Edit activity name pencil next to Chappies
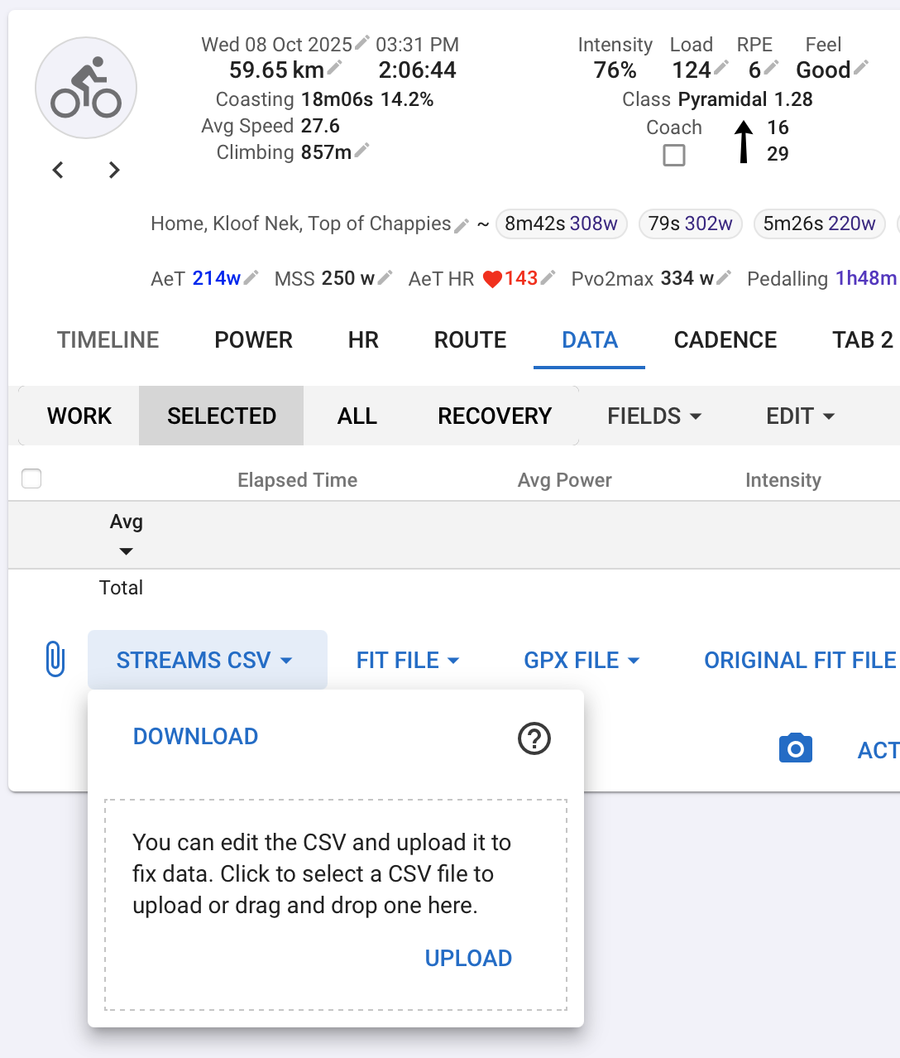Image resolution: width=900 pixels, height=1058 pixels. coord(462,225)
